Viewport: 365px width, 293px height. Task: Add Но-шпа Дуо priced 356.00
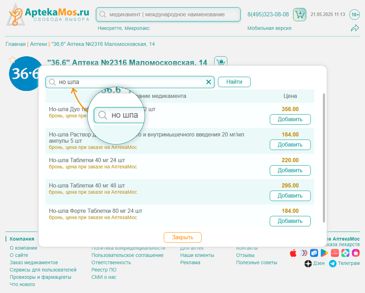coord(290,119)
